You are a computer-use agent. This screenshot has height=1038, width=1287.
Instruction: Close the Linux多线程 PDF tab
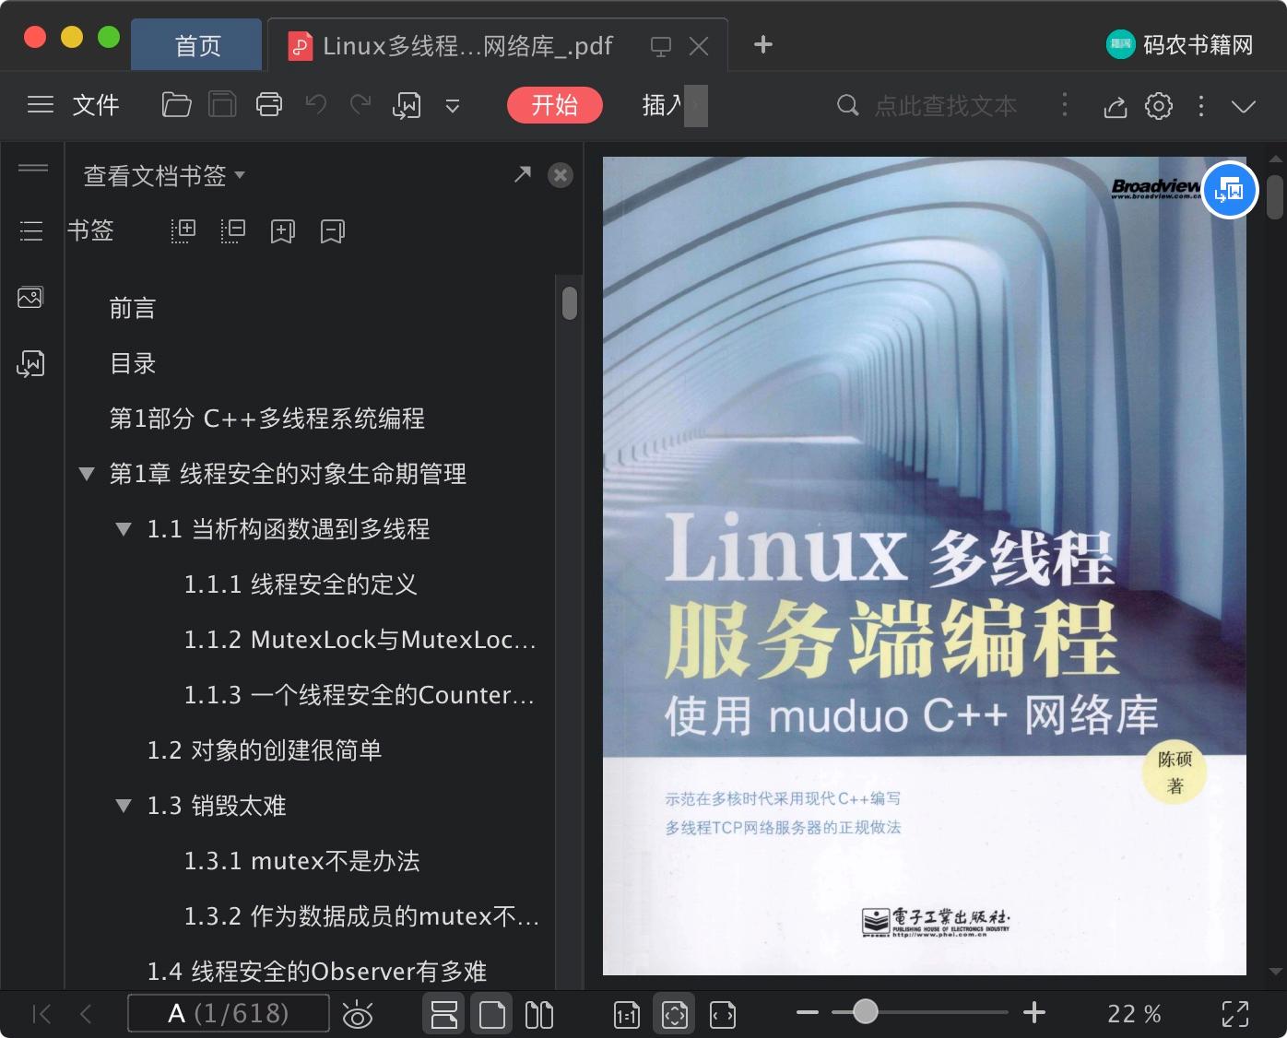tap(699, 46)
